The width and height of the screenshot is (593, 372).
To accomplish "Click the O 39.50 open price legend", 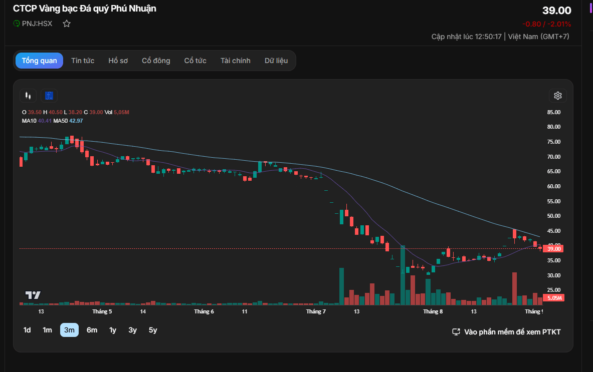I will coord(32,112).
